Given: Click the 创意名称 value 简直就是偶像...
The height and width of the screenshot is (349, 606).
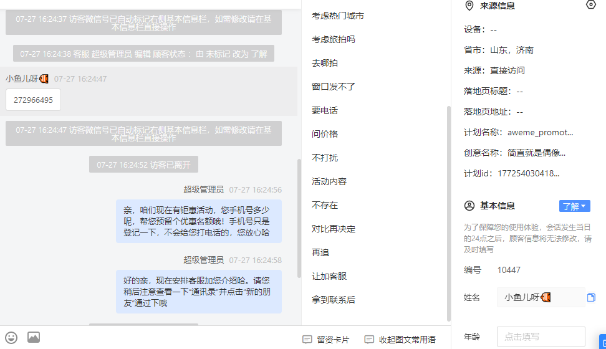Looking at the screenshot, I should coord(536,153).
